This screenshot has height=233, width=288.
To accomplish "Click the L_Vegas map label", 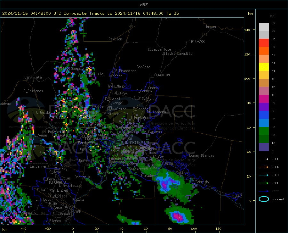I will click(41, 135).
